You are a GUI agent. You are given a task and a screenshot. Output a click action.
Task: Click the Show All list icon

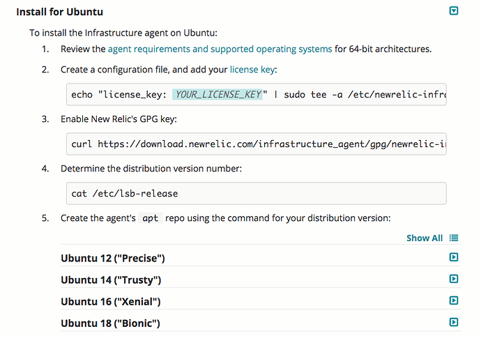coord(454,238)
